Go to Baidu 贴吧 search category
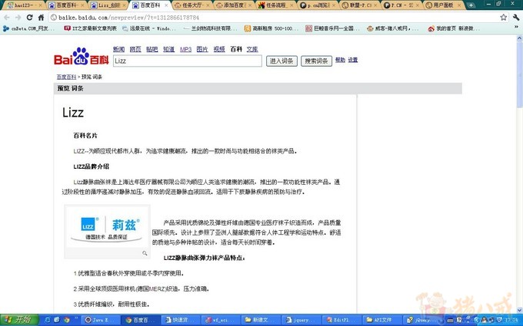Screen dimensions: 523x326 pos(152,49)
